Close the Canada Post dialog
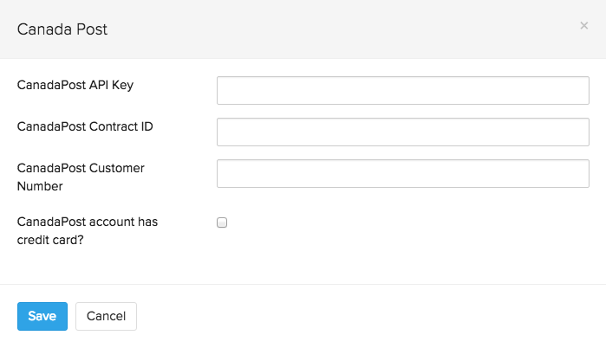 [x=583, y=26]
